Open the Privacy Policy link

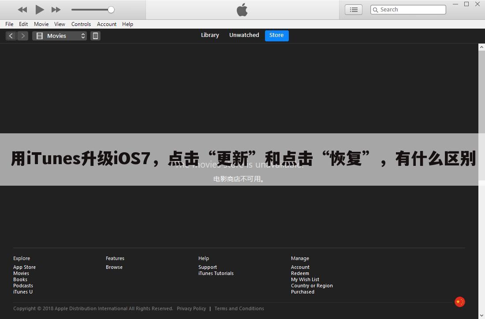[191, 308]
